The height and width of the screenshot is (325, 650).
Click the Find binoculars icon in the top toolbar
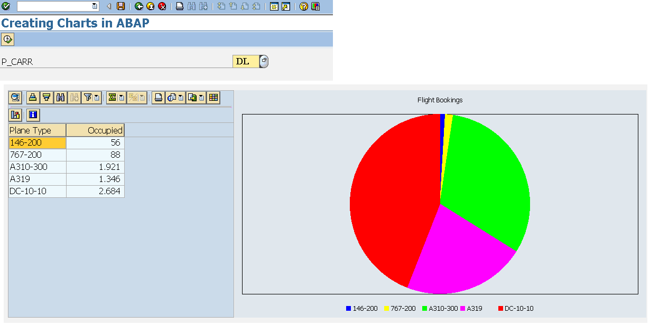tap(191, 6)
